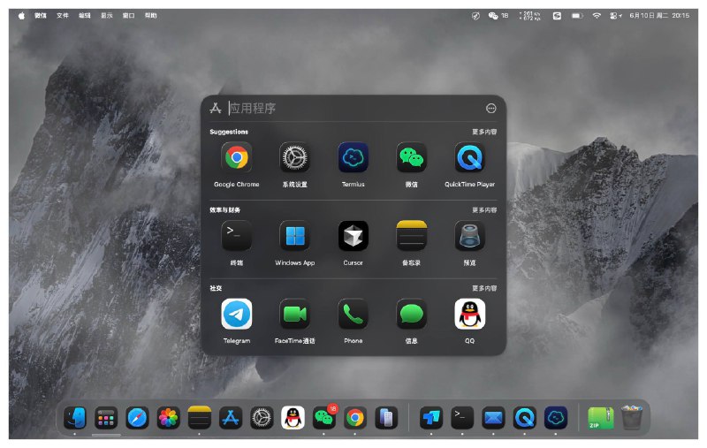Open the 编辑 menu

coord(85,15)
